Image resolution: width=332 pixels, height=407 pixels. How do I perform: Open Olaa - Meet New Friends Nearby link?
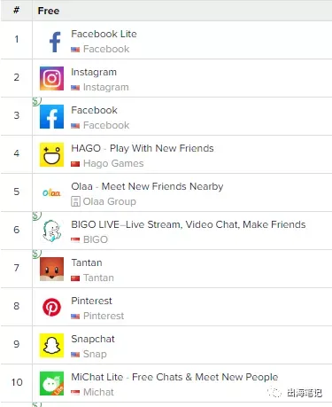147,186
